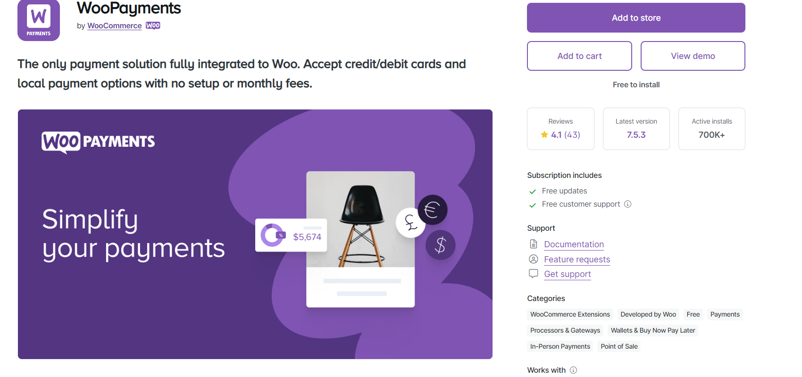
Task: Click the checkmark beside Free customer support
Action: point(532,205)
